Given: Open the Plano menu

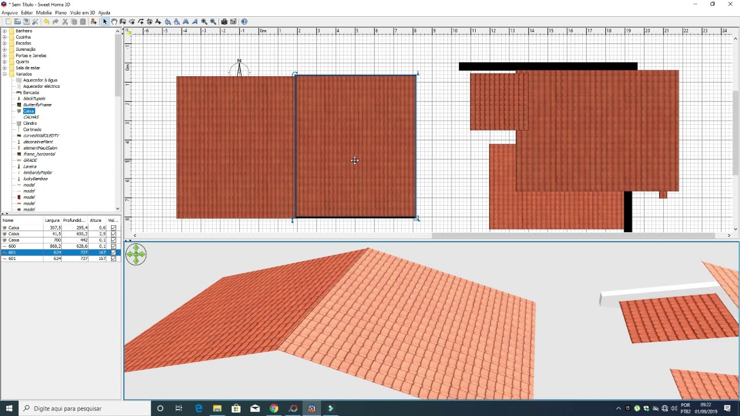Looking at the screenshot, I should (61, 12).
